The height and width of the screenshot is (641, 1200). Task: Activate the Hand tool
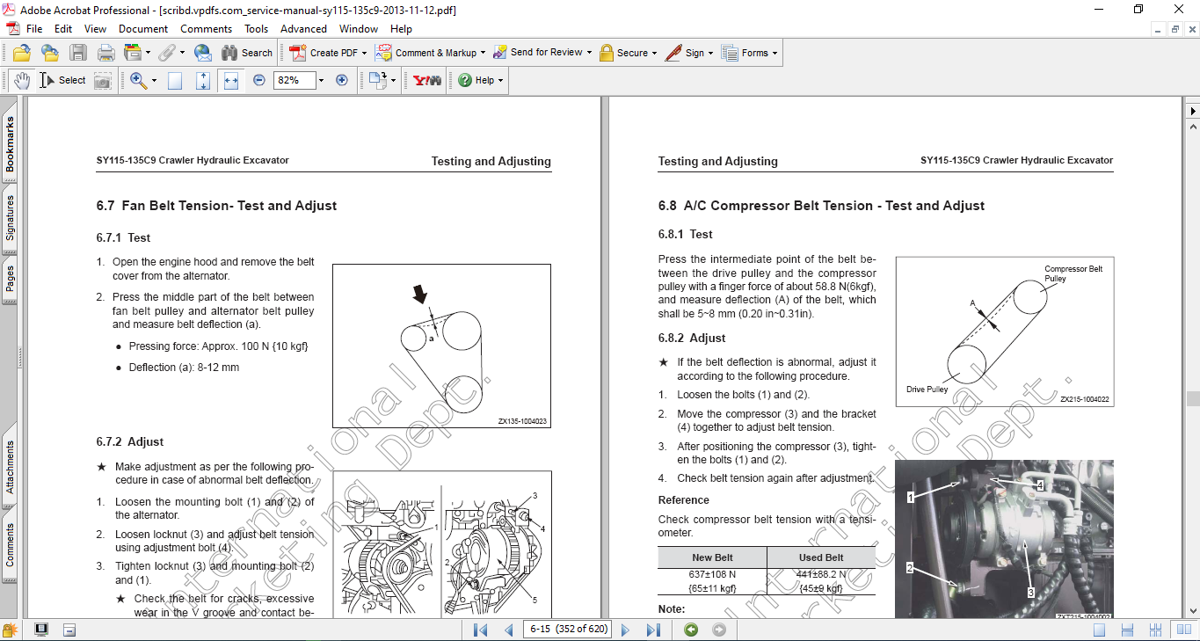(x=21, y=80)
